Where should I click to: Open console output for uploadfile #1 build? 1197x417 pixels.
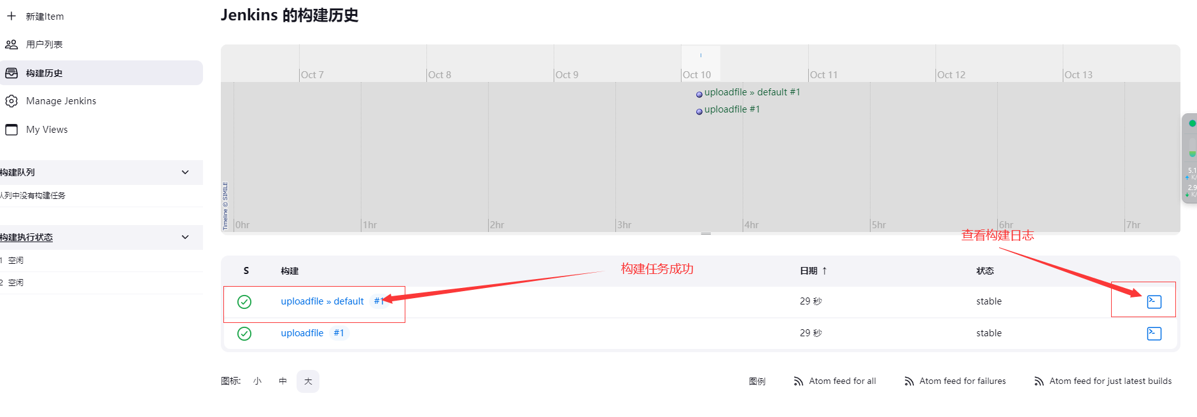(1154, 333)
